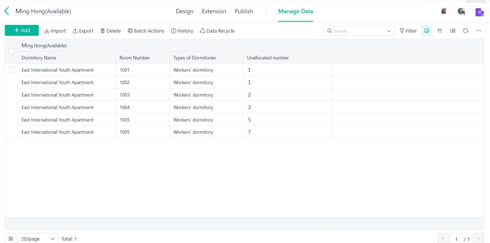Click the unallocated value 2 cell
The image size is (490, 243).
click(288, 95)
